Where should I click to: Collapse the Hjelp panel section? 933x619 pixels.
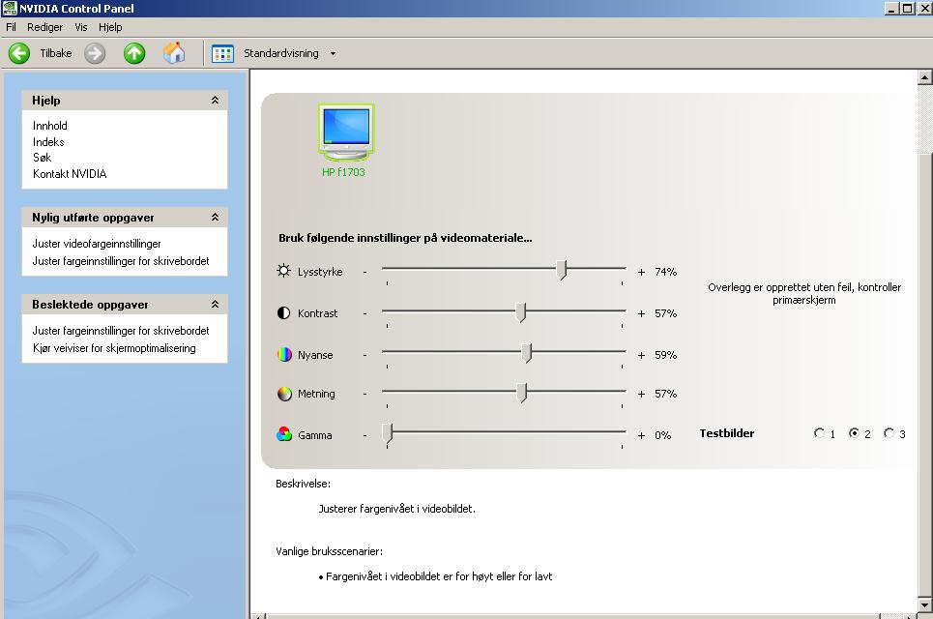click(215, 100)
